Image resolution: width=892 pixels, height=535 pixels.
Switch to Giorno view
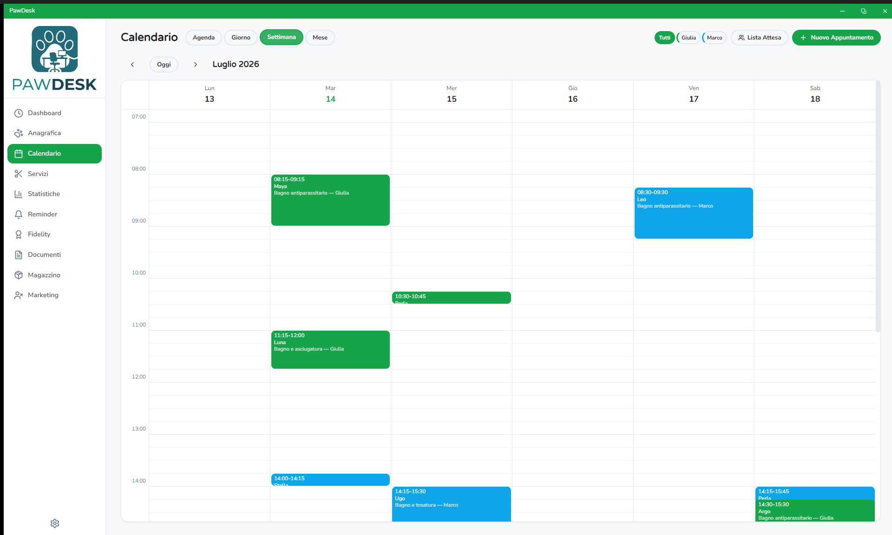coord(241,38)
